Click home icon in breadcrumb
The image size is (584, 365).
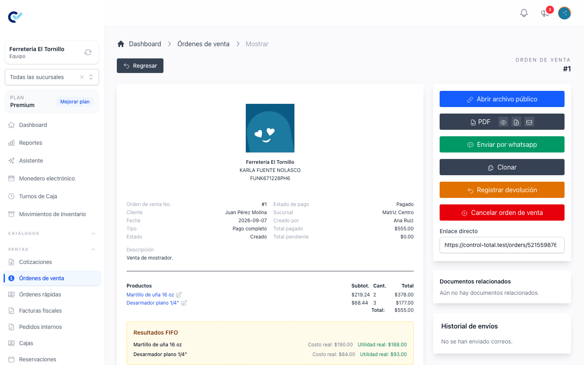121,44
